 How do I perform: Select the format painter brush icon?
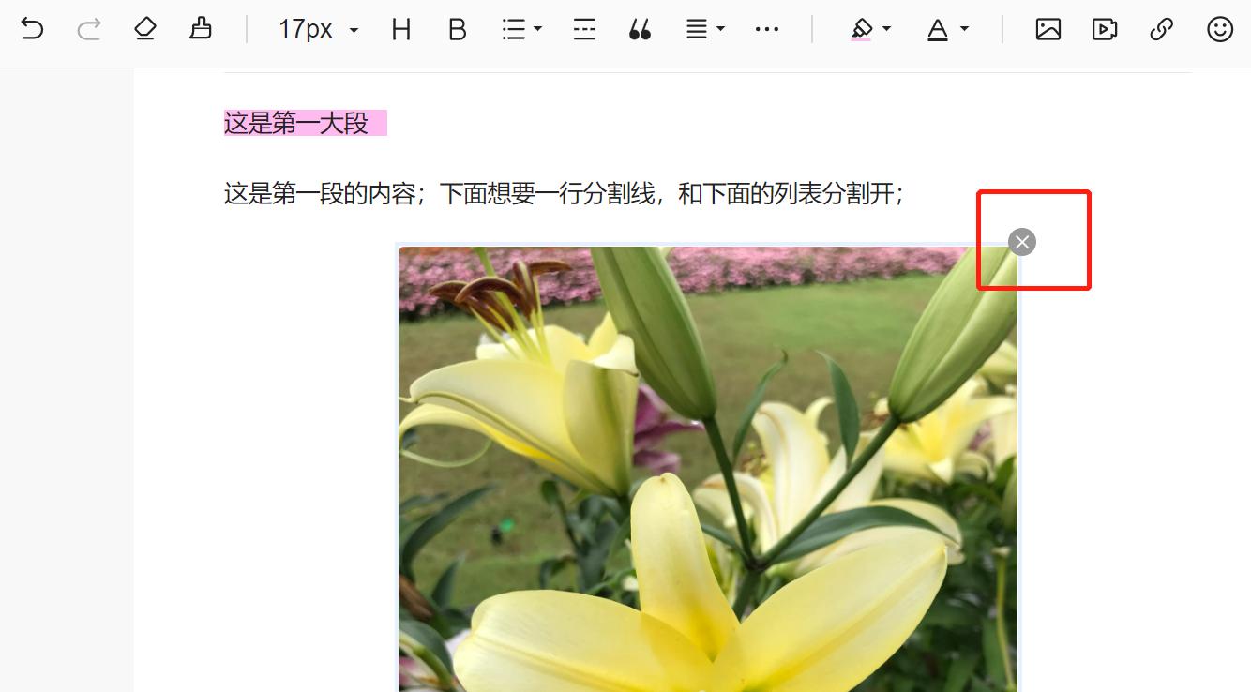[200, 29]
